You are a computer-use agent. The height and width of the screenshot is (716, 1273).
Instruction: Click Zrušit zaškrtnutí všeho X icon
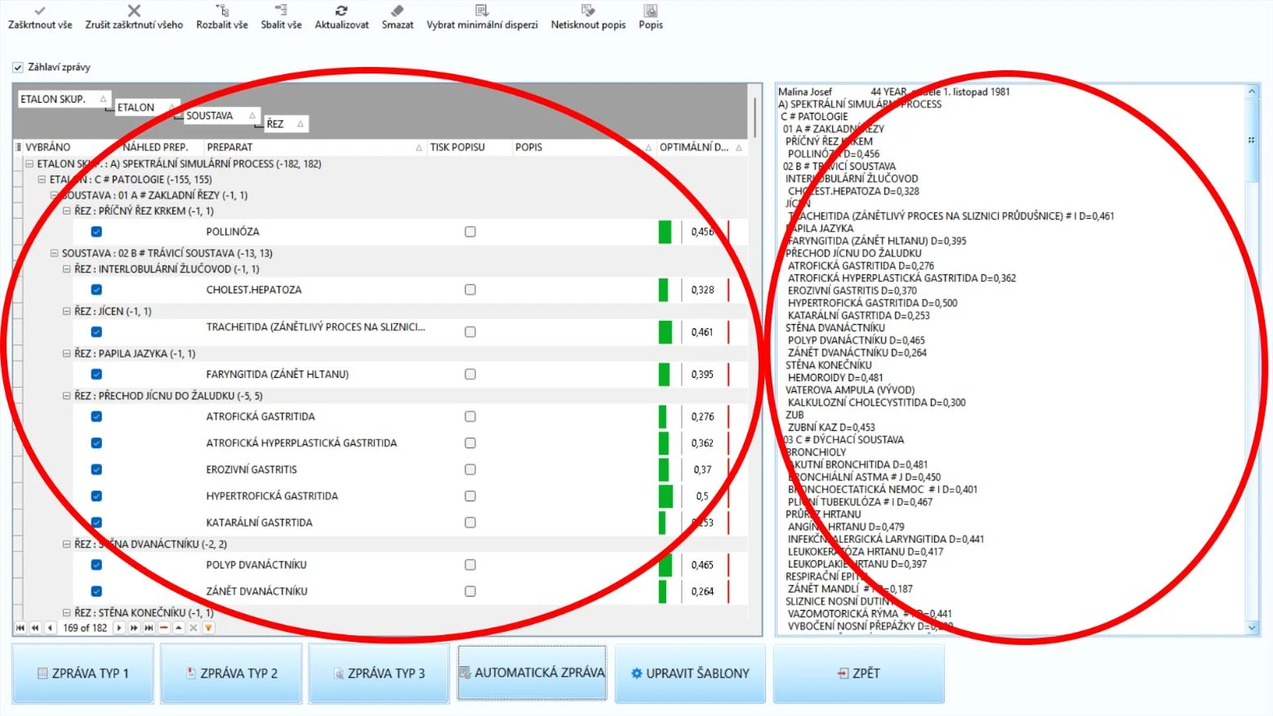(x=134, y=11)
